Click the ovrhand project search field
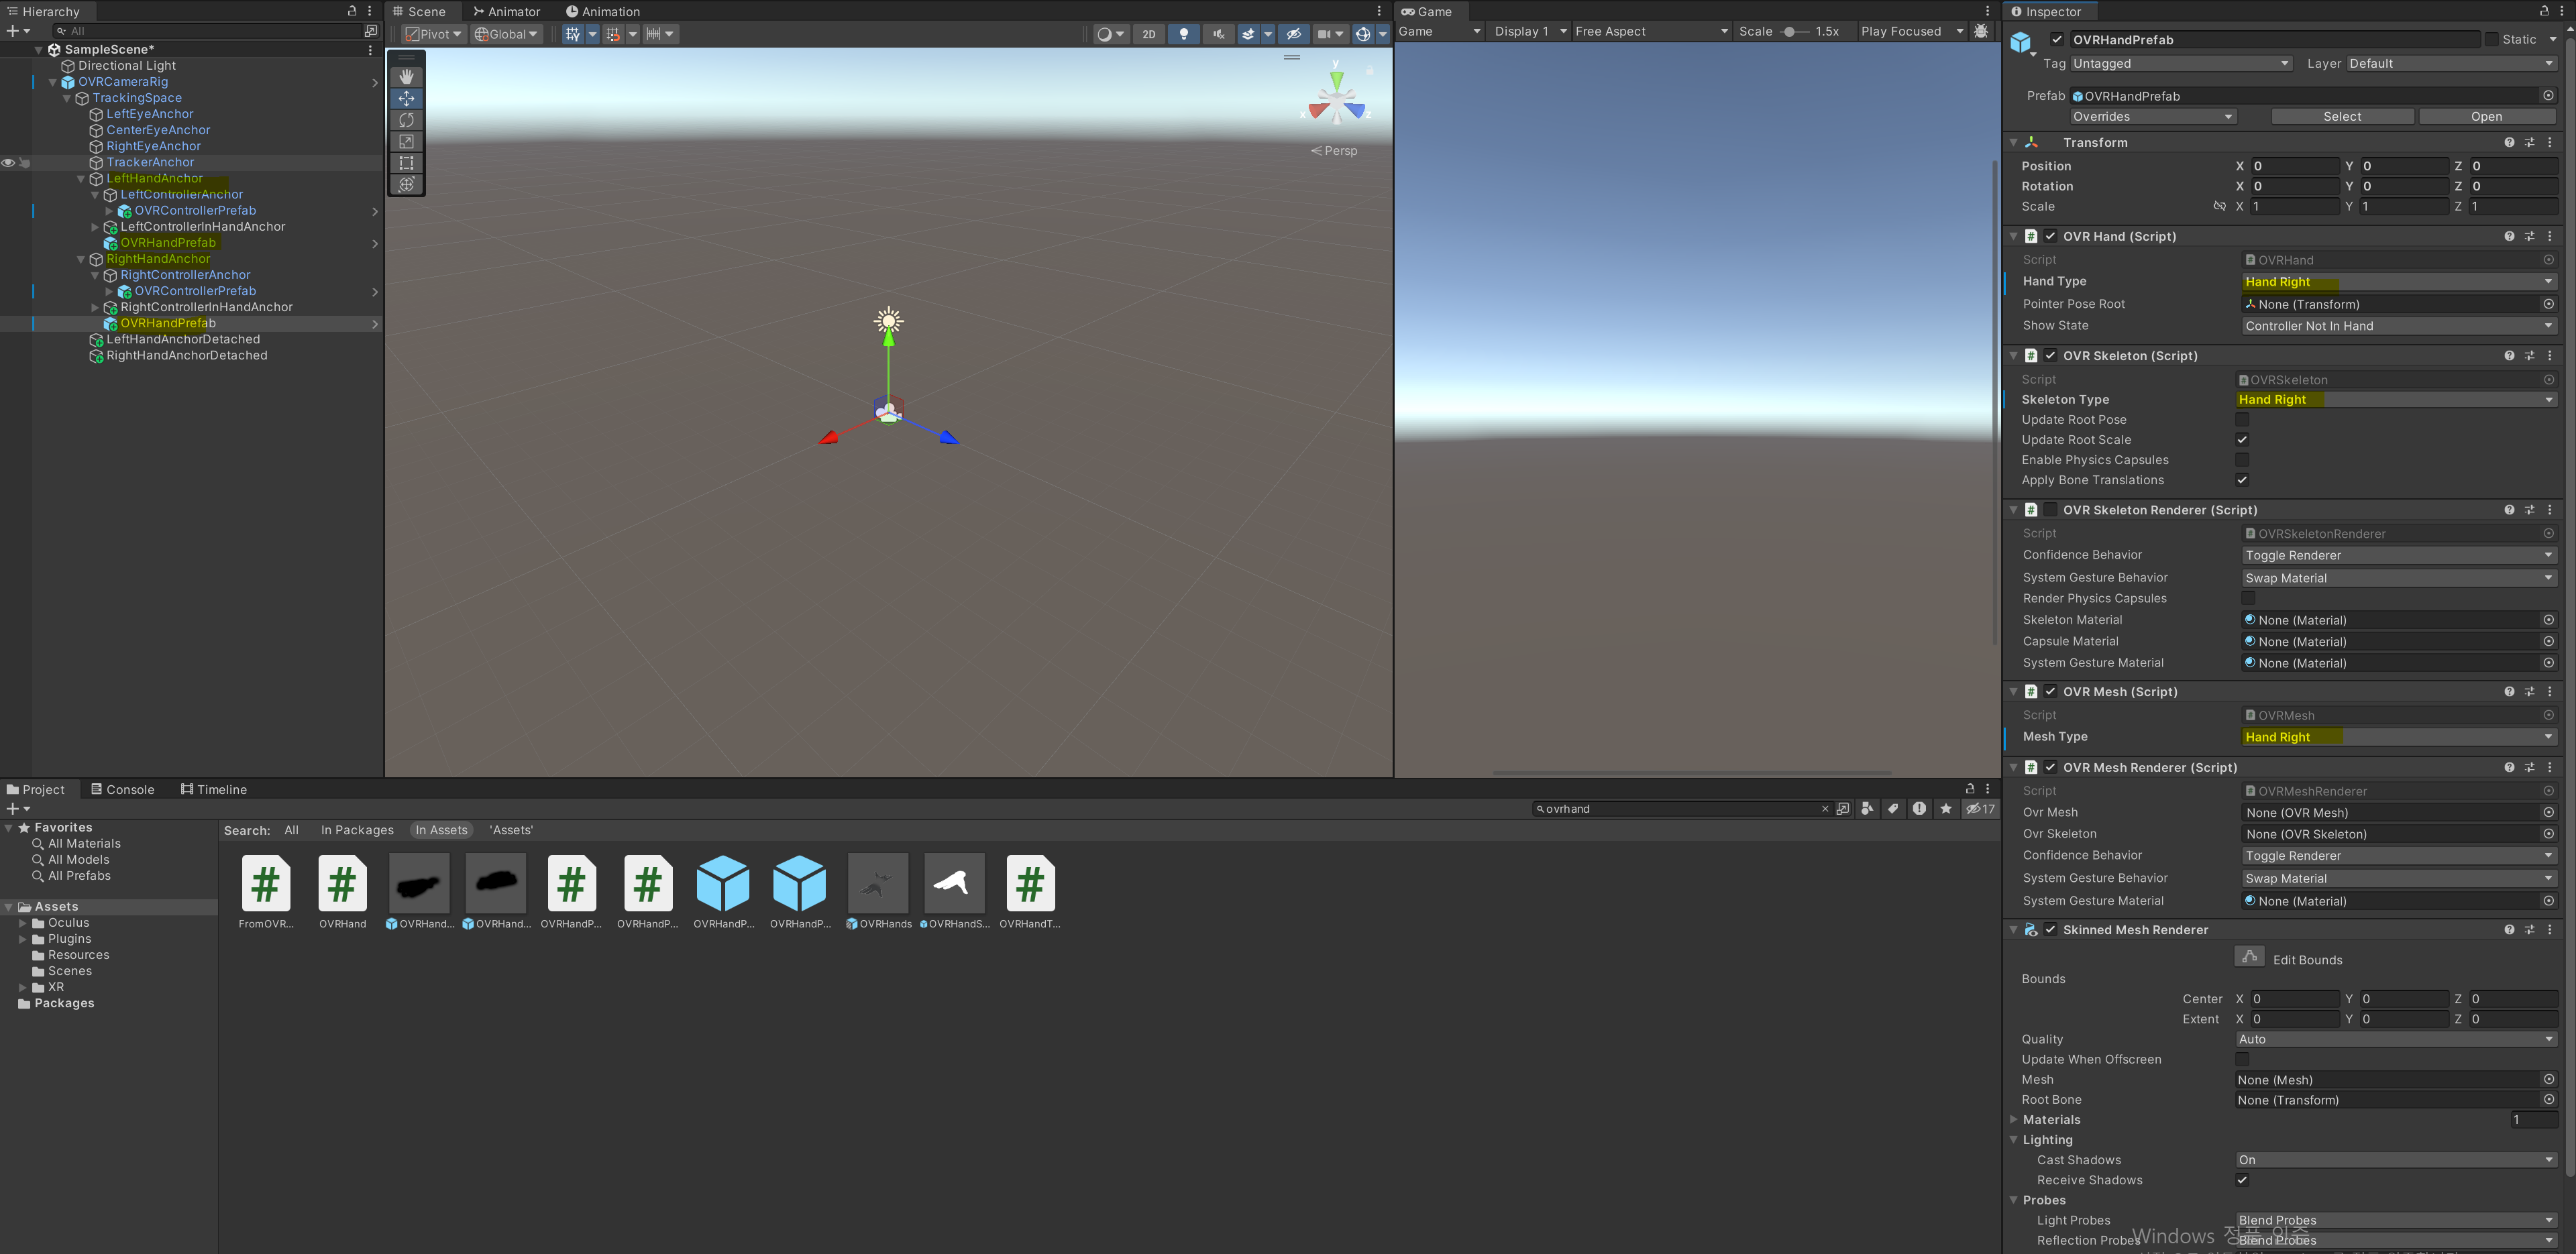 pyautogui.click(x=1680, y=809)
